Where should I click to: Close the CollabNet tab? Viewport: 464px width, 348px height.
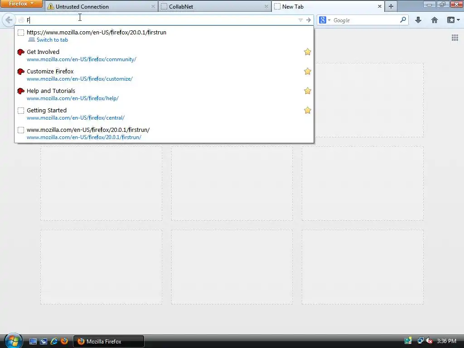(266, 6)
